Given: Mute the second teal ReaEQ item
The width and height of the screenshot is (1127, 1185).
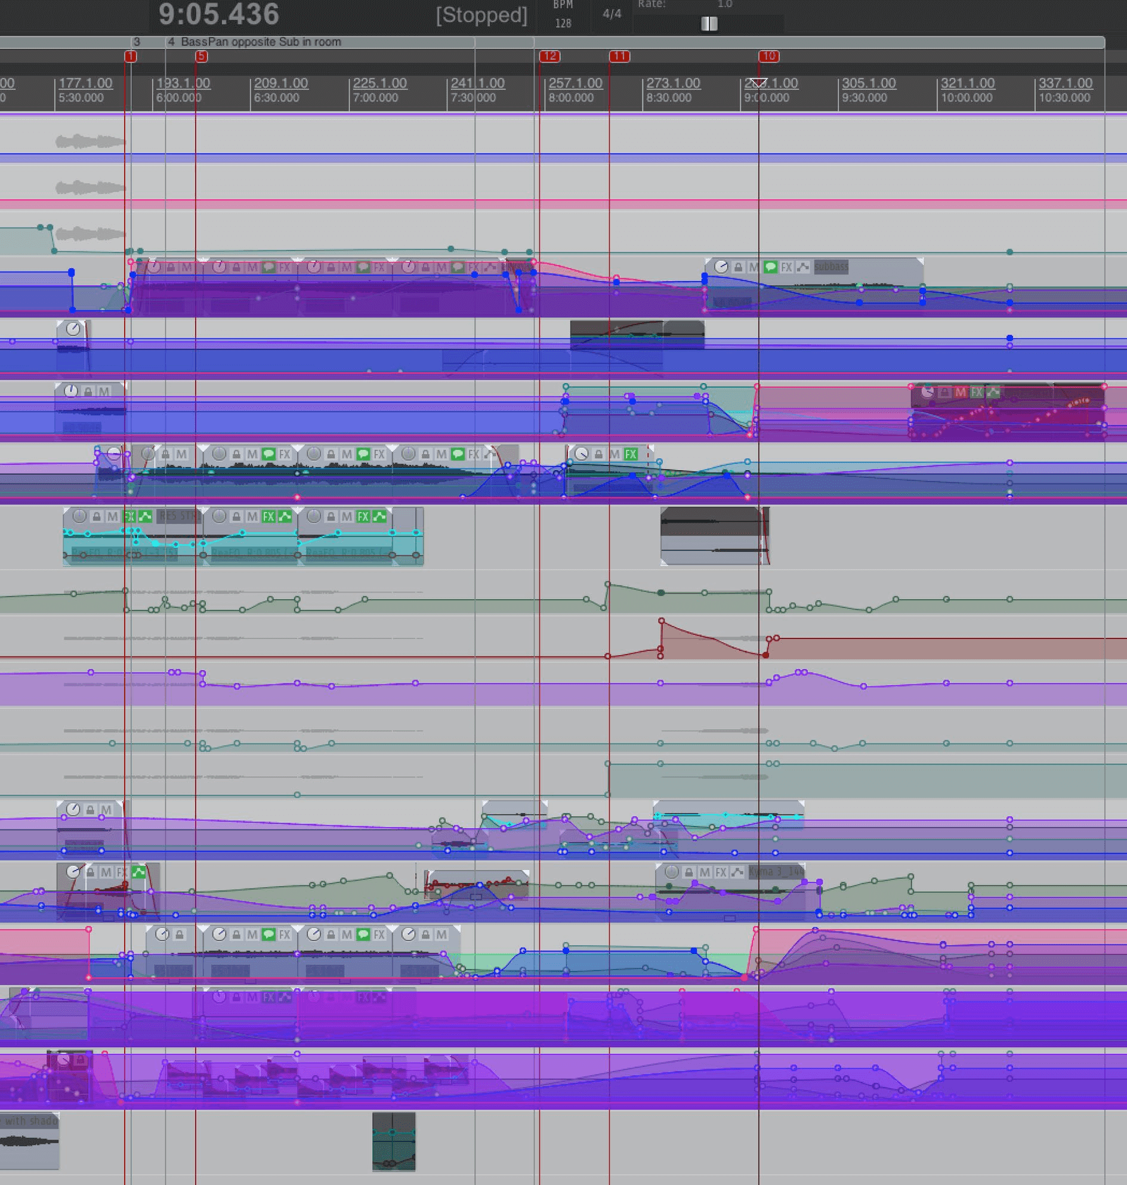Looking at the screenshot, I should pyautogui.click(x=252, y=516).
